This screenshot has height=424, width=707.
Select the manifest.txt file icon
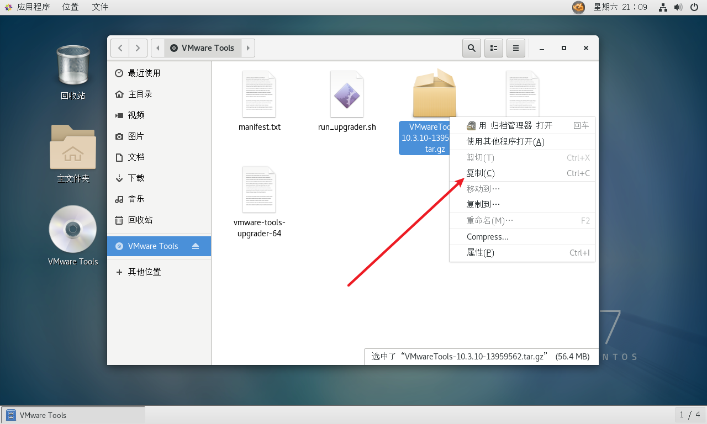(259, 94)
